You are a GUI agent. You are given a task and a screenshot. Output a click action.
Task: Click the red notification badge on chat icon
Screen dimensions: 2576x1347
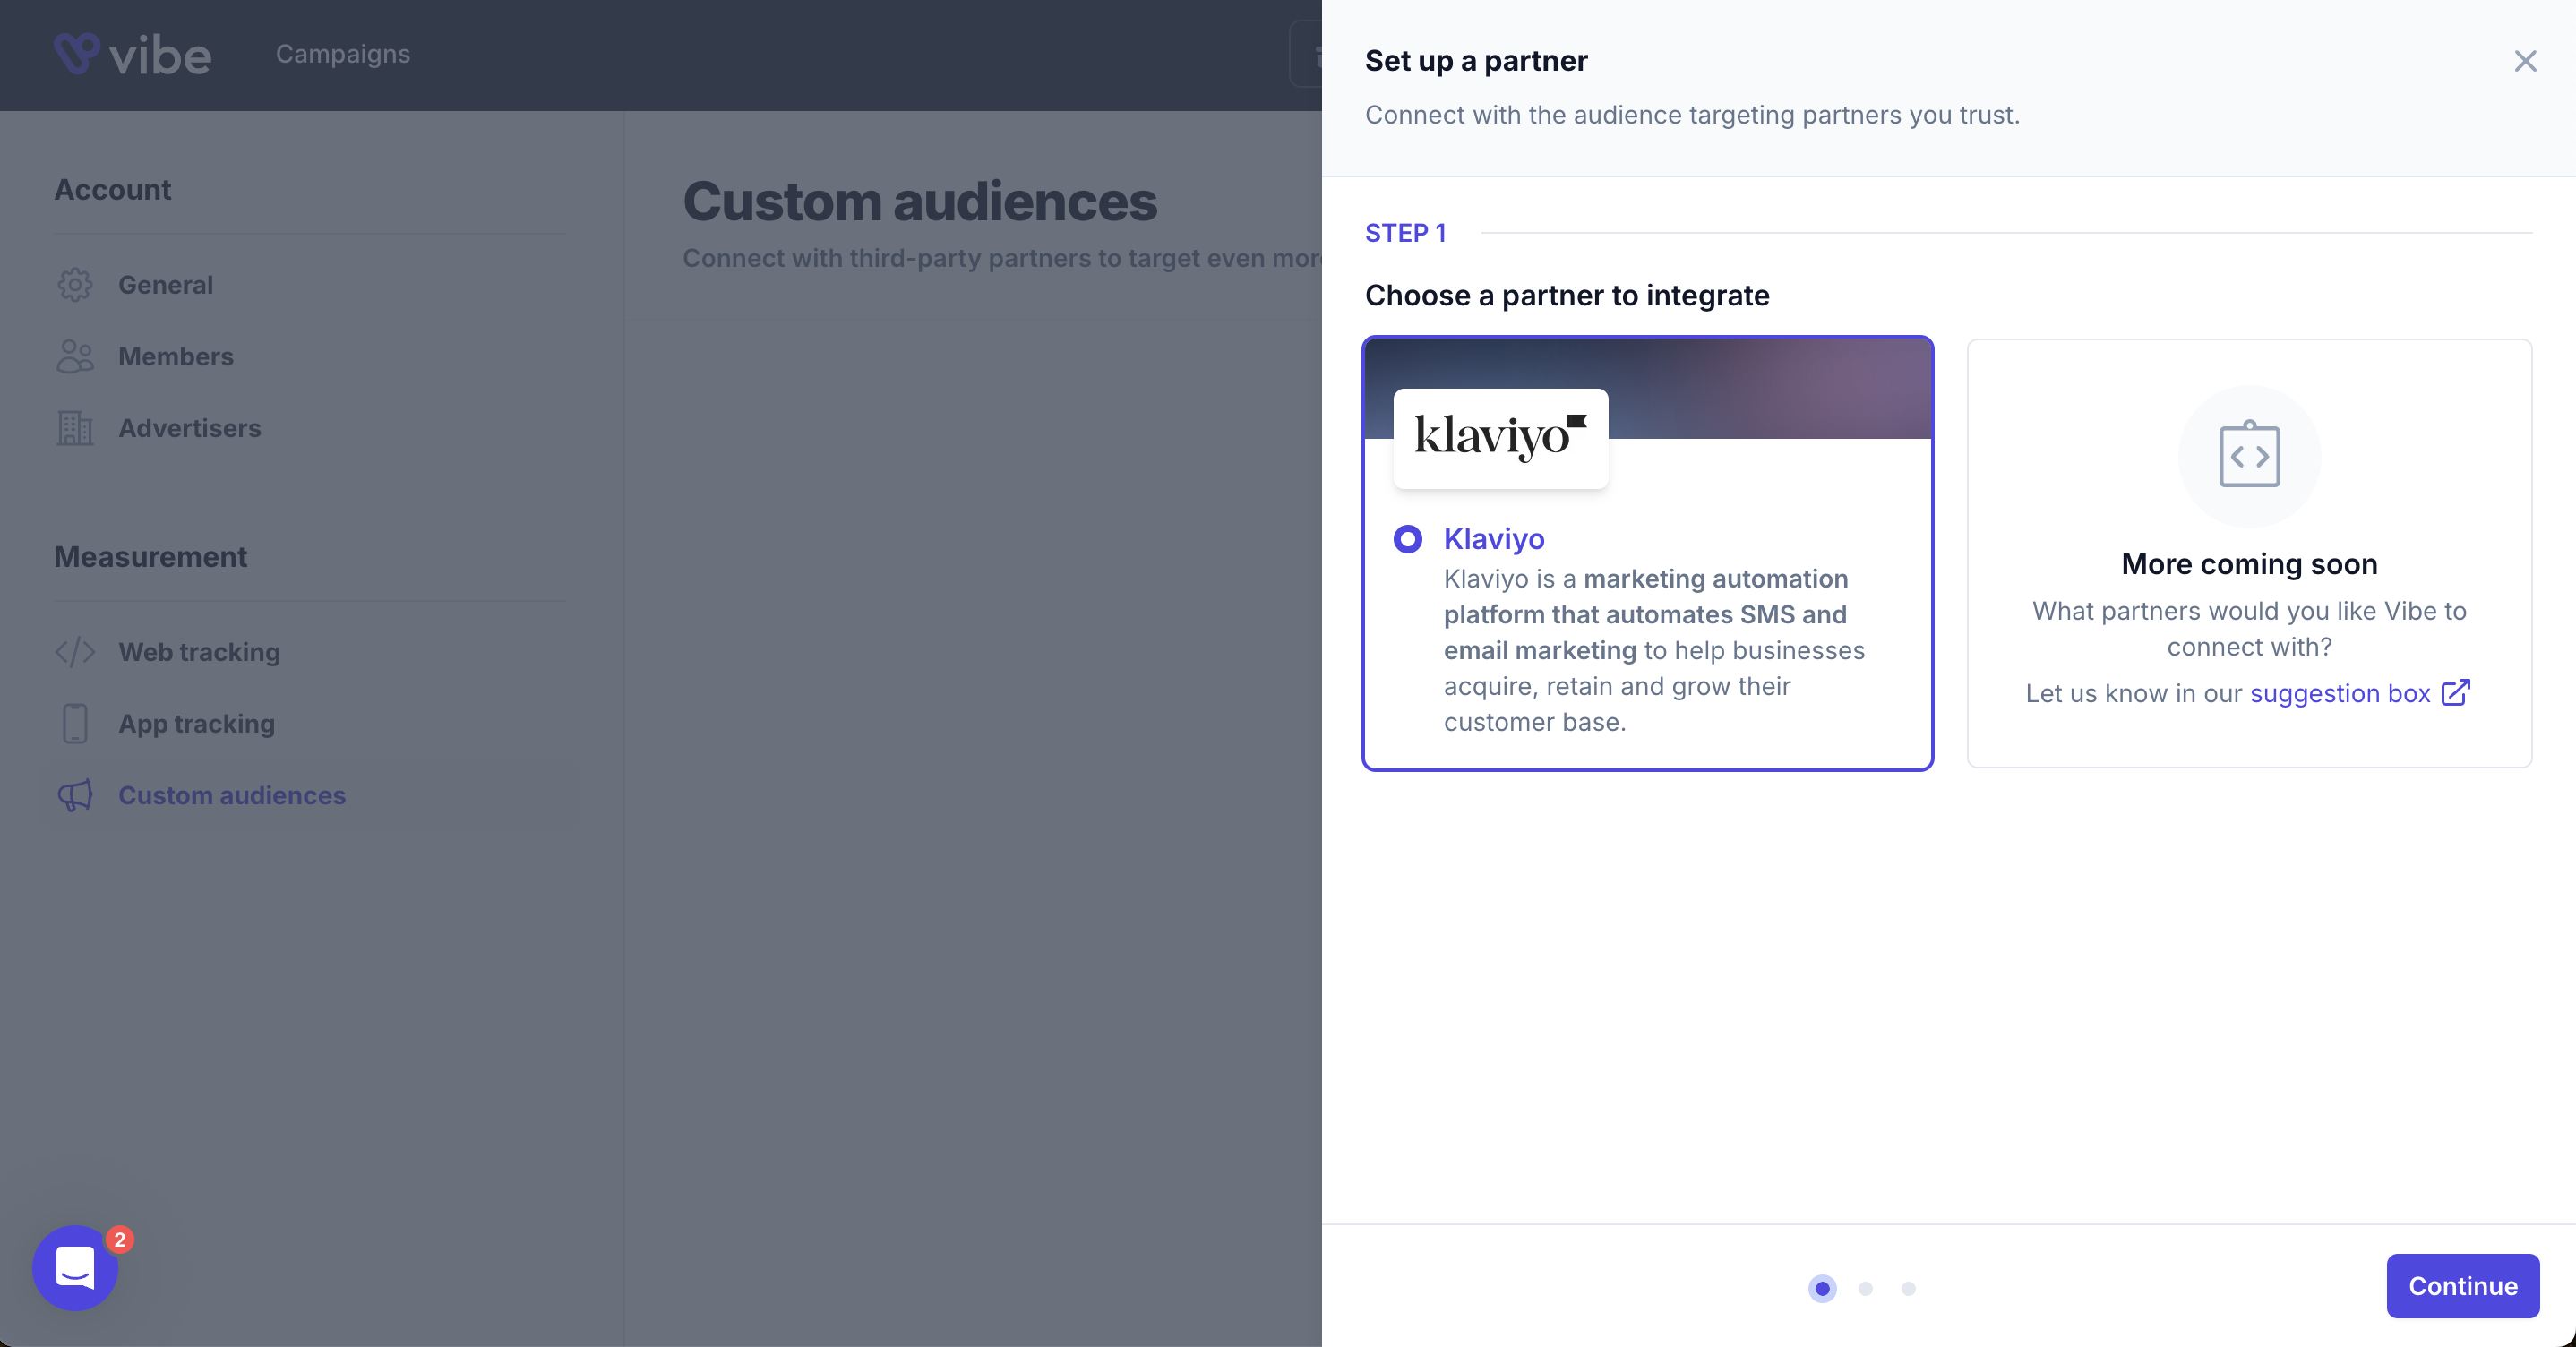point(120,1240)
